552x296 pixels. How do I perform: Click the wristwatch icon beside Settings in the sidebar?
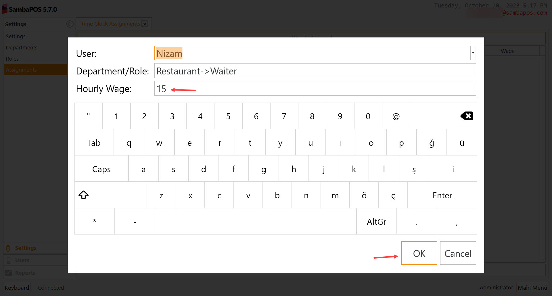8,248
